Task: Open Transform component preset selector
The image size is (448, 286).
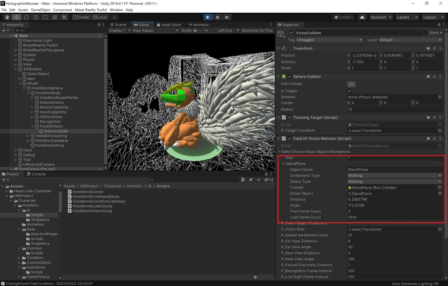Action: 435,49
